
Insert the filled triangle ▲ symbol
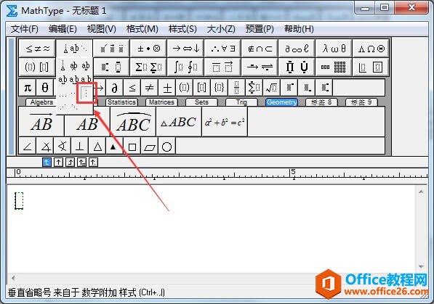(113, 146)
